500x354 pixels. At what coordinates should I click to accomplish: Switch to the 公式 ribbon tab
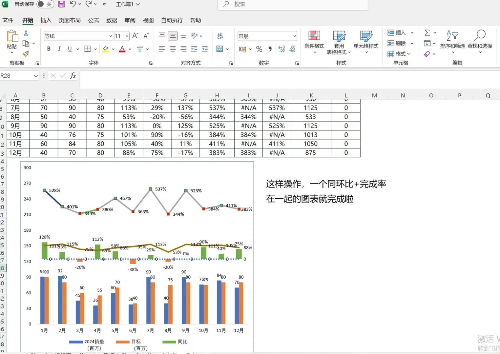[94, 20]
